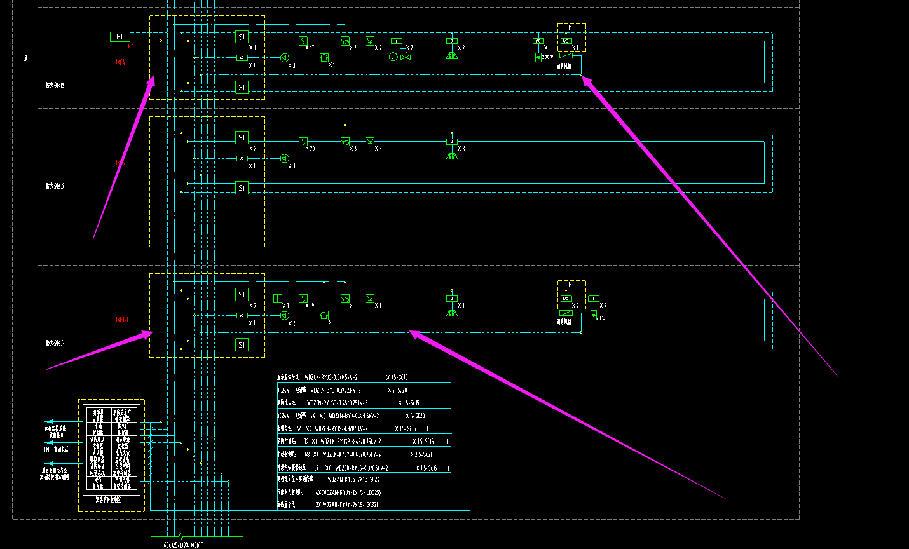This screenshot has height=549, width=909.
Task: Select the smoke detector symbol labeled X20
Action: point(303,142)
